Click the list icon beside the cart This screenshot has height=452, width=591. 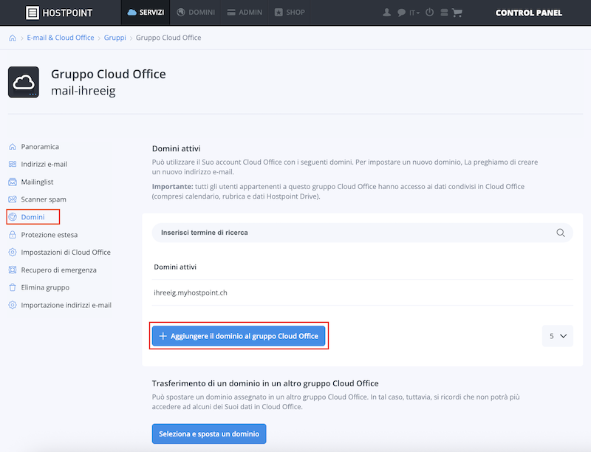click(444, 13)
